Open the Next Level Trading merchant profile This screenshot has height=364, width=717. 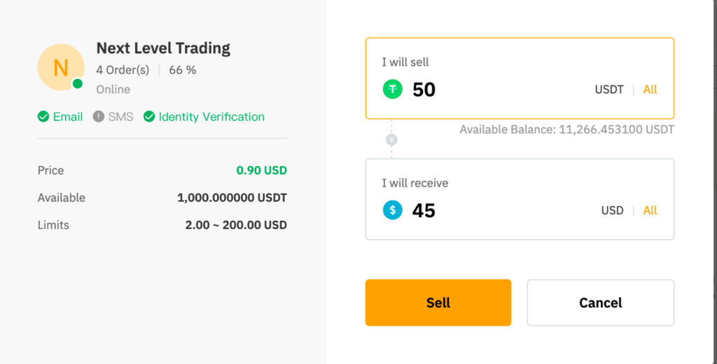[163, 48]
